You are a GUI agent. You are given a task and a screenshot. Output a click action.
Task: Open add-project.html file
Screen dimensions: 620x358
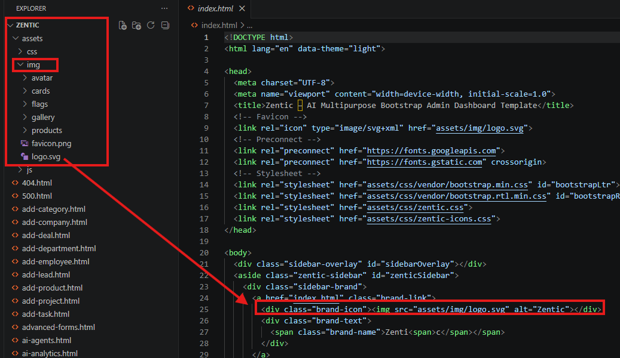pos(51,301)
